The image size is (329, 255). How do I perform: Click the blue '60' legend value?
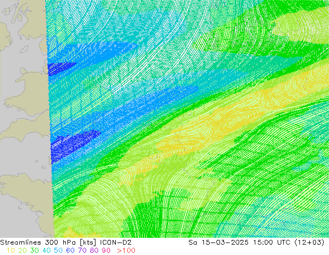tap(70, 250)
